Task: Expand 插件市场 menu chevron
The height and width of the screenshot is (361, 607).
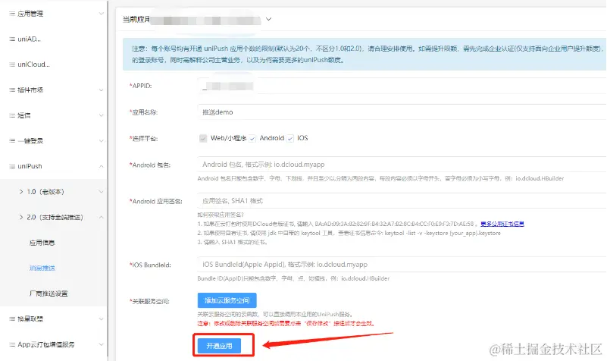Action: [101, 89]
